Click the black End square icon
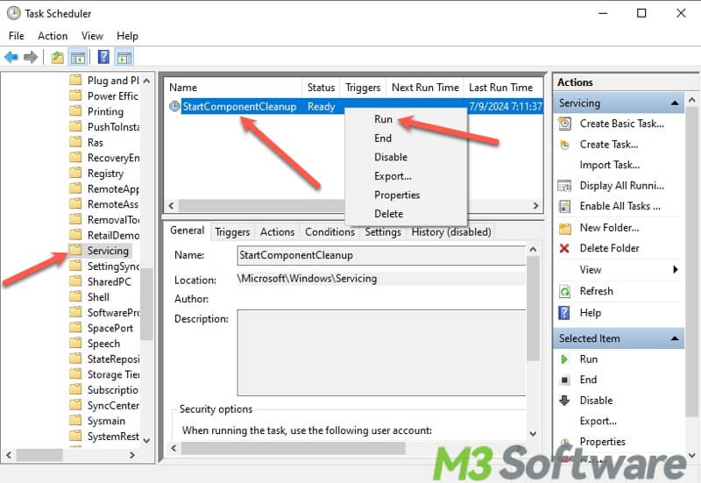This screenshot has height=483, width=701. coord(564,380)
